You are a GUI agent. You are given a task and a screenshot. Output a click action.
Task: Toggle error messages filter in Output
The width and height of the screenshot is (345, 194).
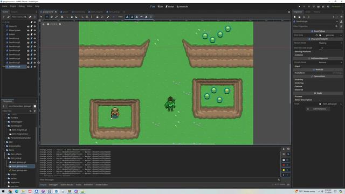pos(286,165)
